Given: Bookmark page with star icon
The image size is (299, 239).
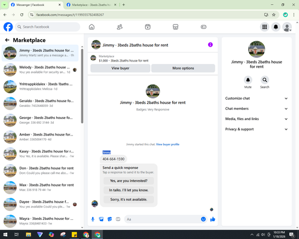Looking at the screenshot, I should (274, 15).
